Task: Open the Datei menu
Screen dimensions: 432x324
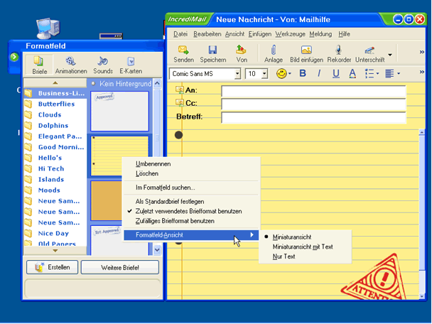Action: pyautogui.click(x=180, y=34)
